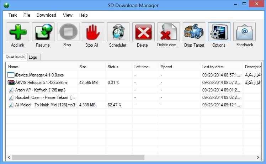The image size is (266, 164).
Task: Click the Delete completed document icon
Action: (x=169, y=32)
